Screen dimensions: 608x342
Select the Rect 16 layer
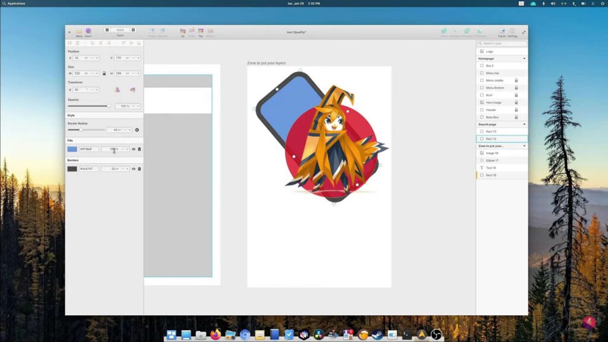coord(502,175)
